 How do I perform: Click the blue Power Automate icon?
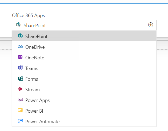(20, 121)
